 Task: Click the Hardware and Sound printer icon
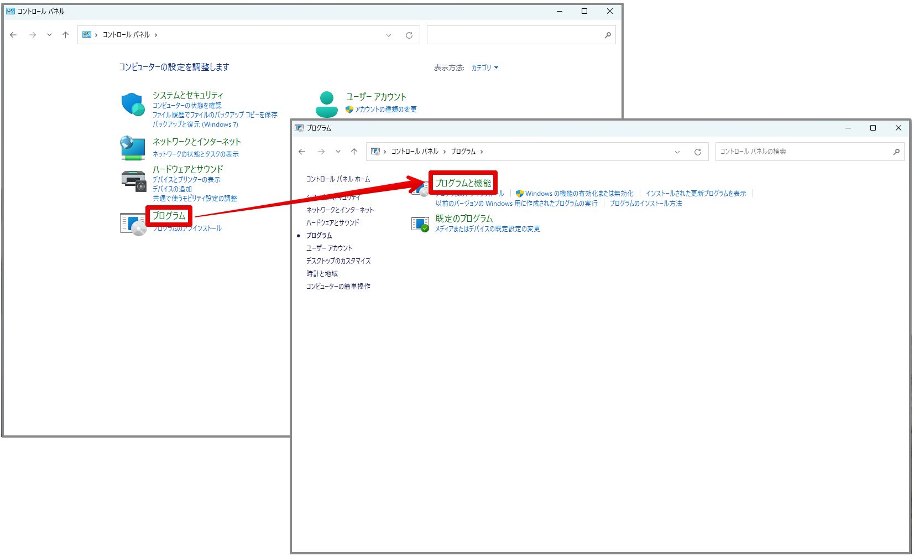click(133, 181)
